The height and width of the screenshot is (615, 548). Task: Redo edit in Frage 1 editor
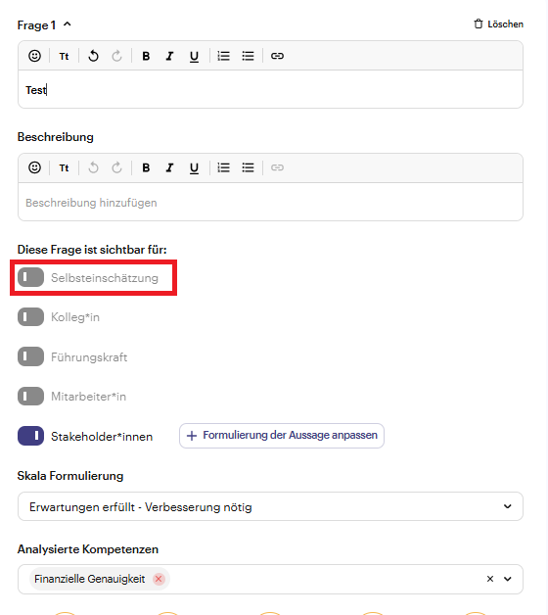116,56
